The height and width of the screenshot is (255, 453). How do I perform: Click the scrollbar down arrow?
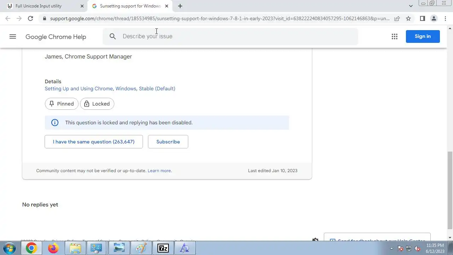click(x=450, y=238)
